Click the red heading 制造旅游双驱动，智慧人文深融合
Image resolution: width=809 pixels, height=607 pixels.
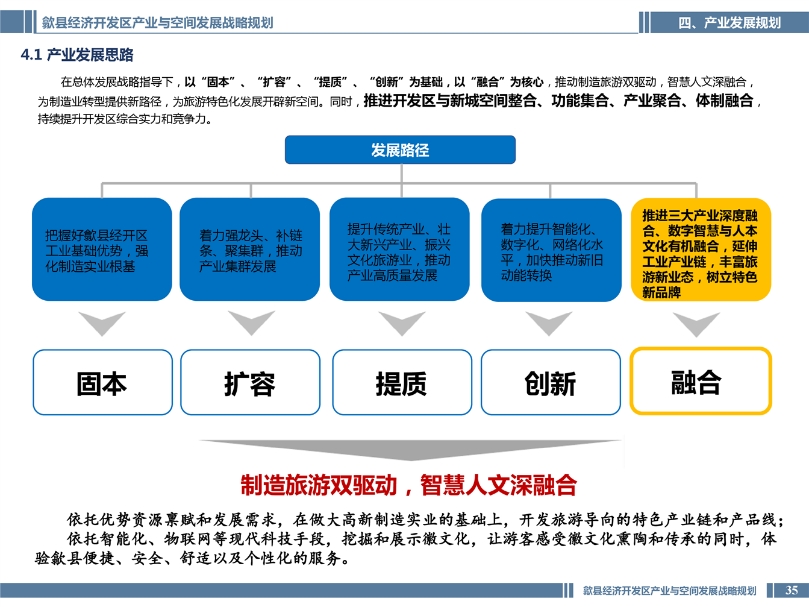point(409,485)
